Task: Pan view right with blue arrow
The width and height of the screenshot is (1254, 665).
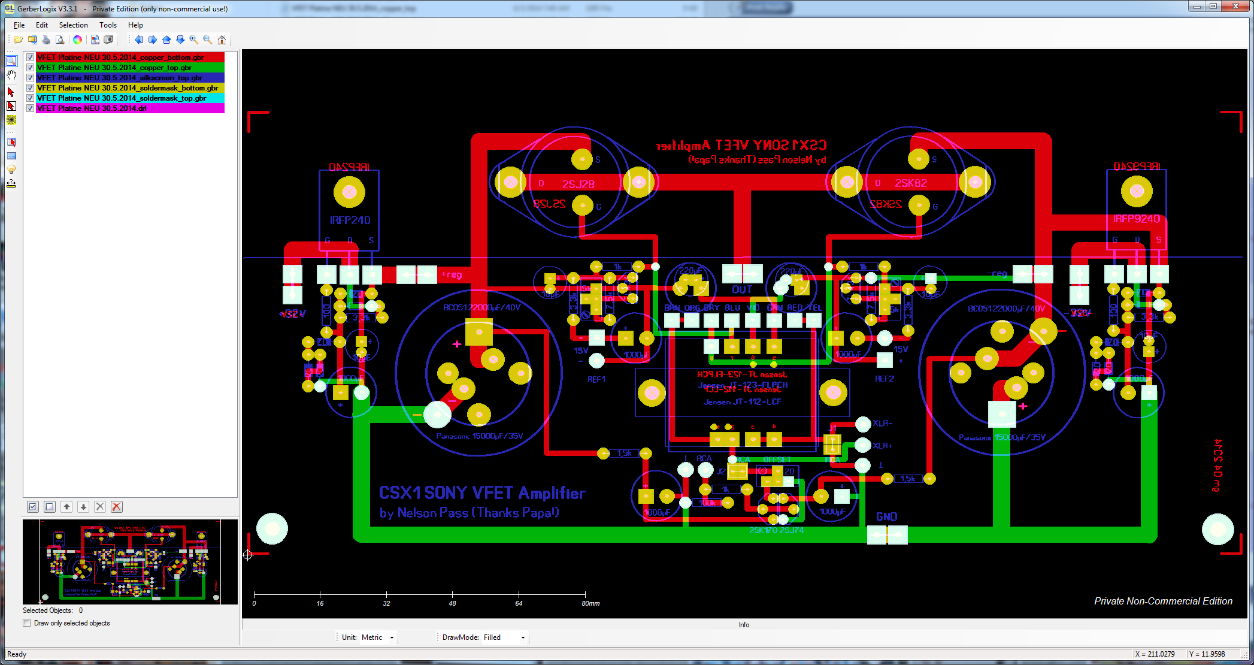Action: tap(153, 40)
